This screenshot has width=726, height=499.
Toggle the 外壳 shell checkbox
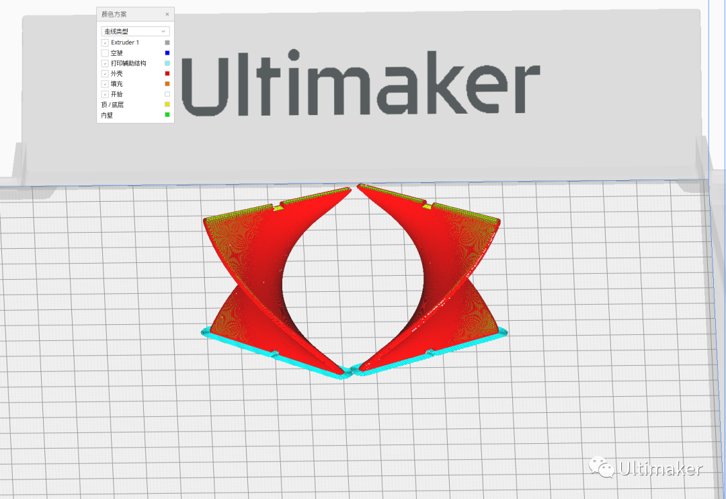[105, 74]
